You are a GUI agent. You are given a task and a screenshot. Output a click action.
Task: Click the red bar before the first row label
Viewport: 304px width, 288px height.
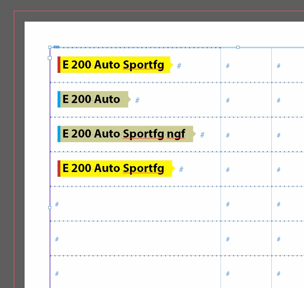click(59, 65)
